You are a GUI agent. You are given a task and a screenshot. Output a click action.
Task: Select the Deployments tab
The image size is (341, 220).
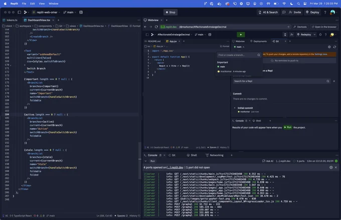pos(258,41)
